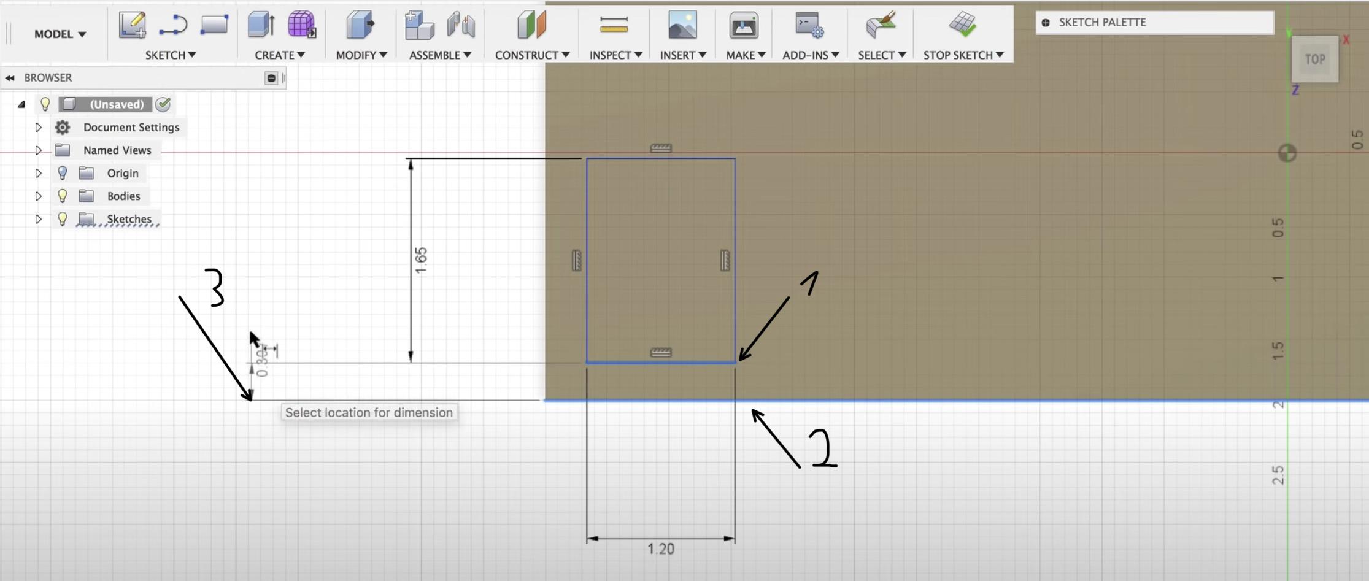This screenshot has height=581, width=1369.
Task: Select the long blue body edge line
Action: pyautogui.click(x=956, y=401)
